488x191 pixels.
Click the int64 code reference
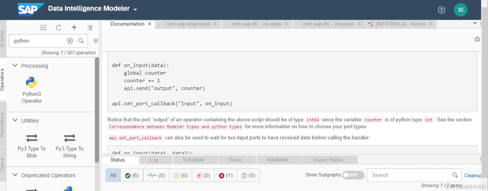[x=313, y=120]
